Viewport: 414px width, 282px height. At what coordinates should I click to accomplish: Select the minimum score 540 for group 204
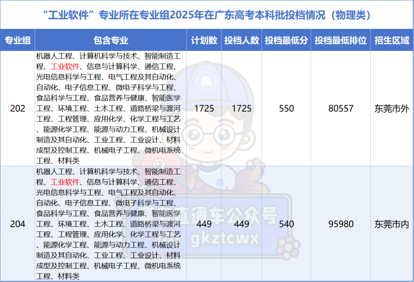coord(286,224)
